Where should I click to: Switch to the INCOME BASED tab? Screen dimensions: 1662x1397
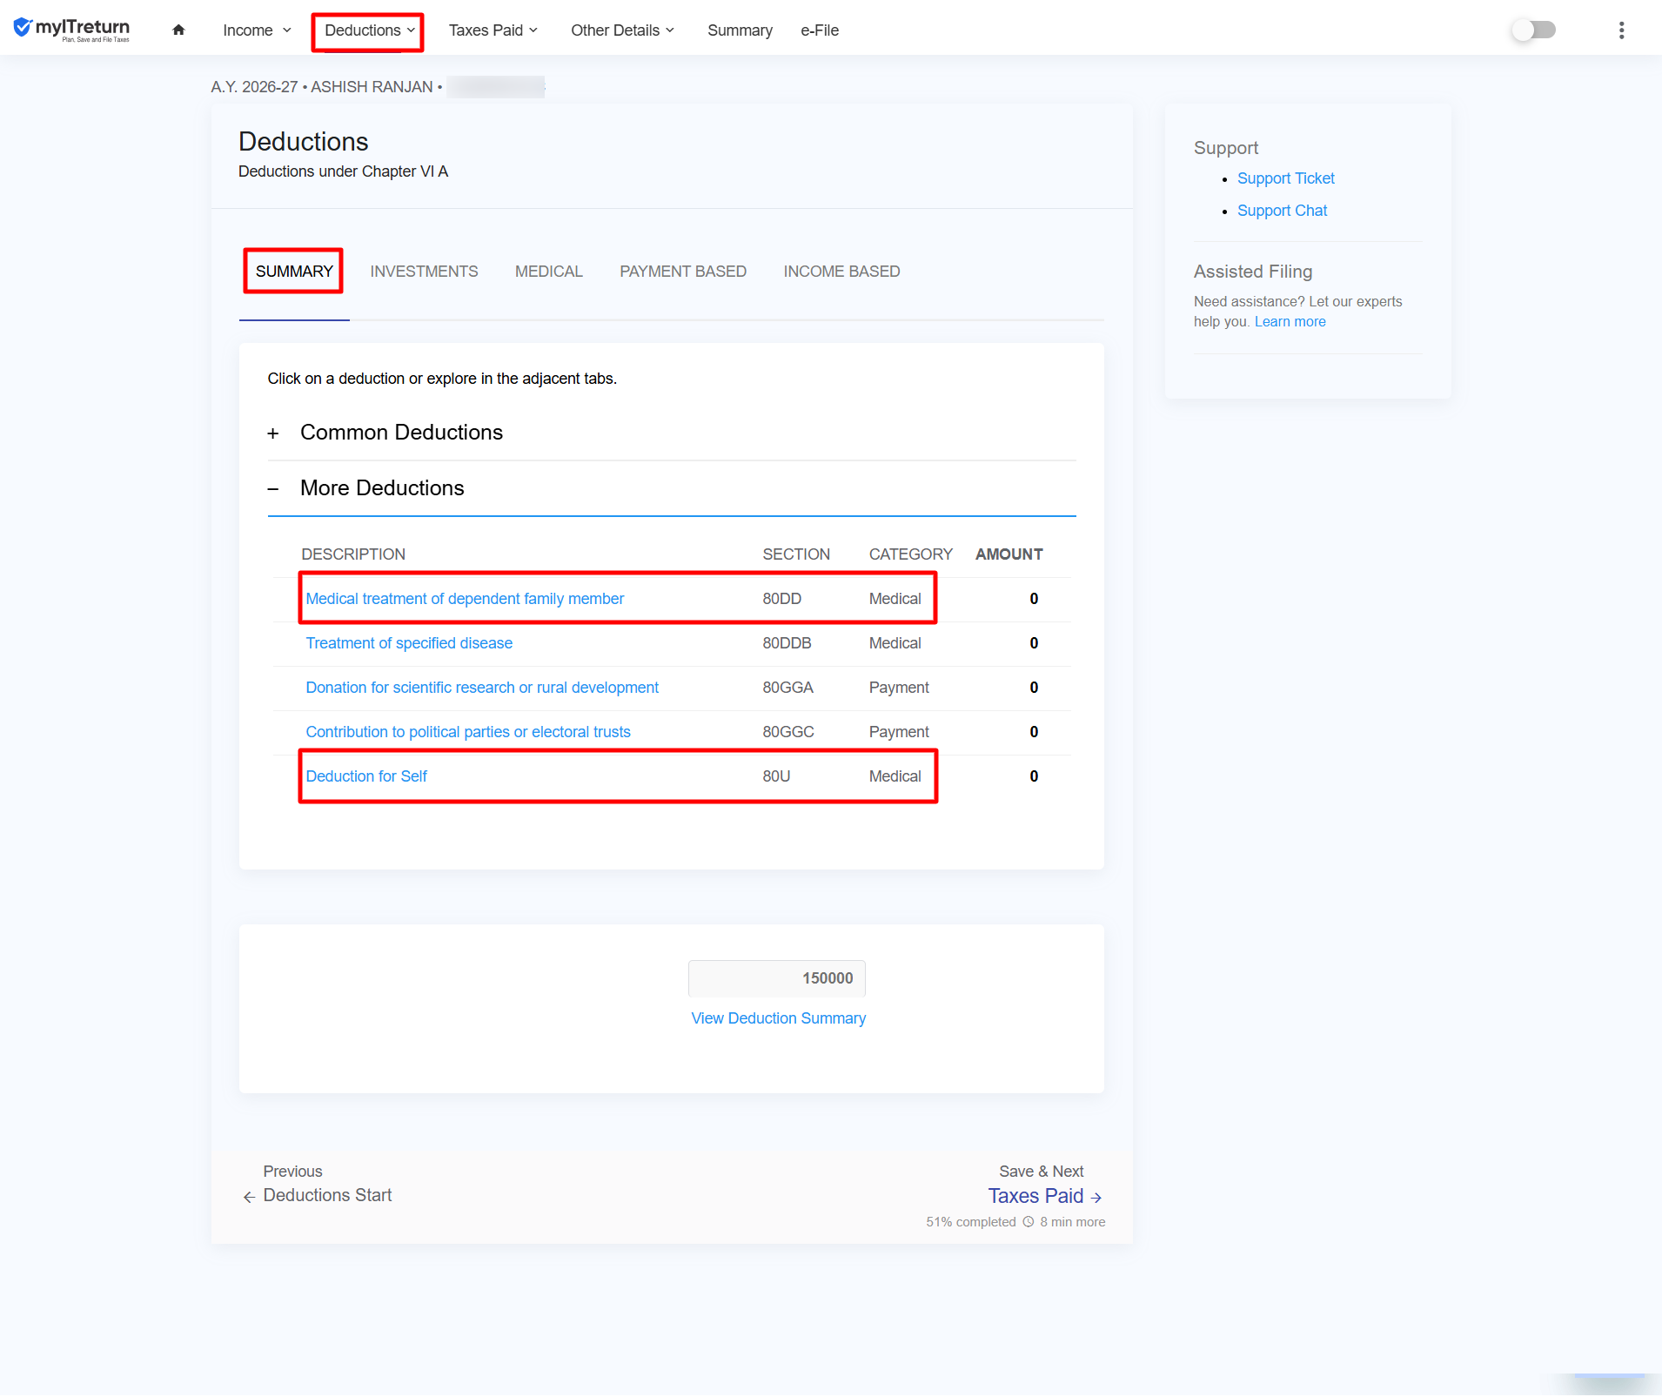(841, 272)
